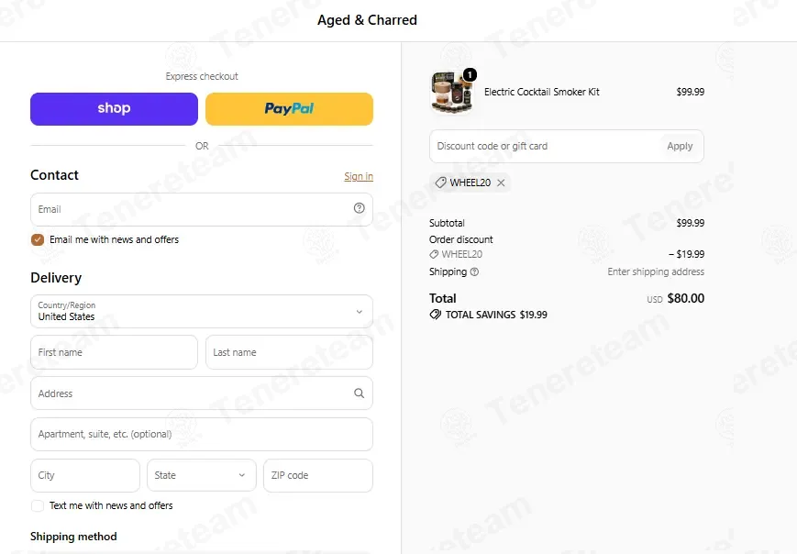797x554 pixels.
Task: Choose PayPal express checkout
Action: coord(289,109)
